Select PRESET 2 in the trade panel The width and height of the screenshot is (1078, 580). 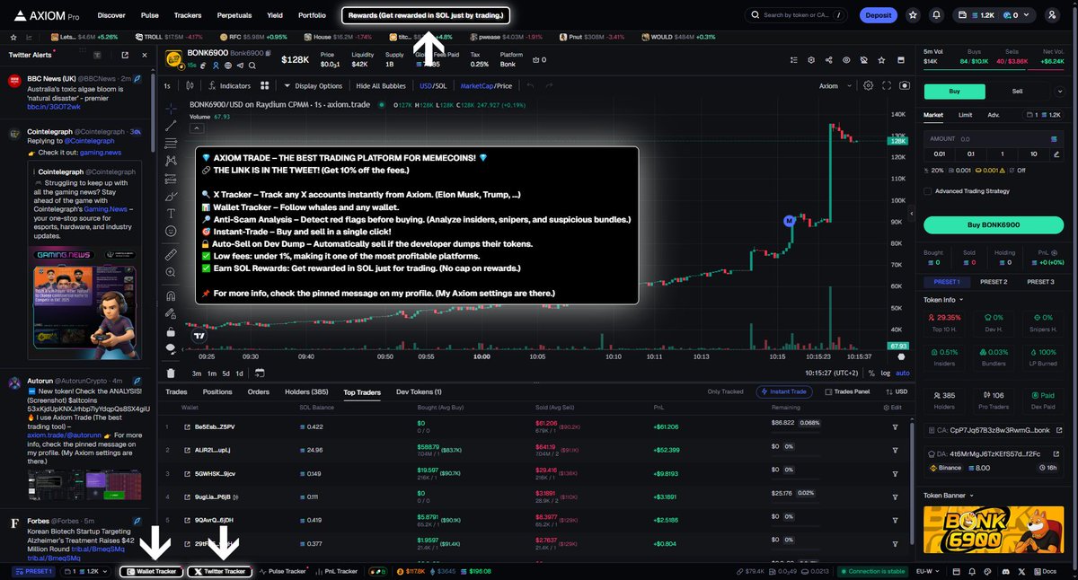tap(993, 282)
